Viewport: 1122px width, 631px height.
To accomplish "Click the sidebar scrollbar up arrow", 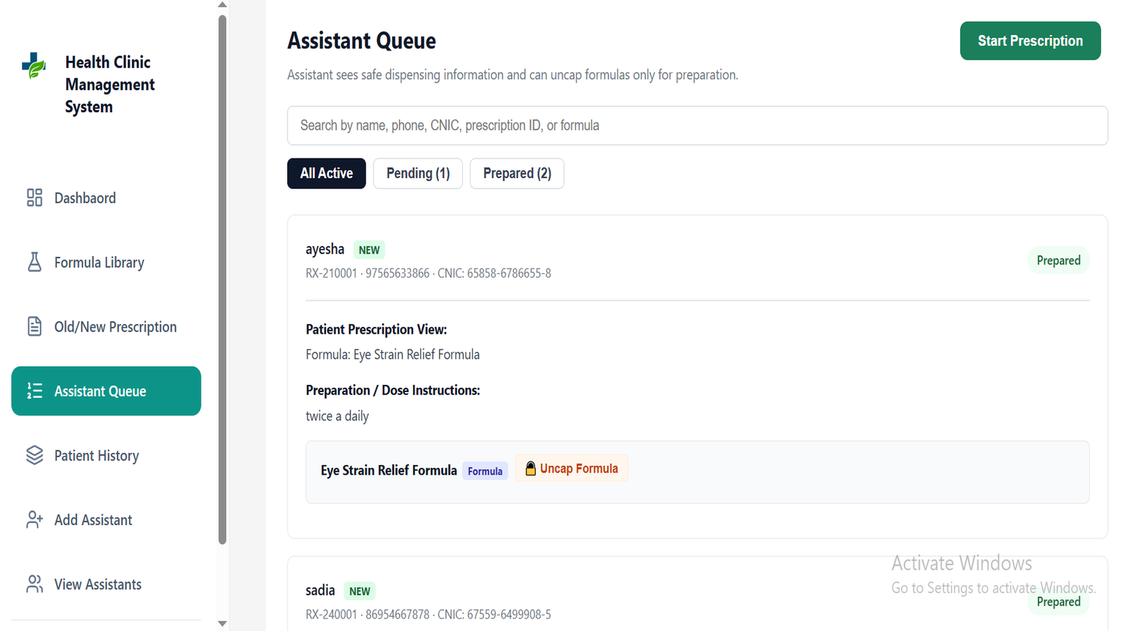I will coord(222,5).
